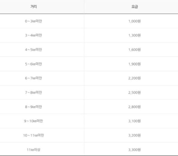Screen dimensions: 178x156
Task: Select the 4~5km미만 distance cell
Action: (x=33, y=49)
